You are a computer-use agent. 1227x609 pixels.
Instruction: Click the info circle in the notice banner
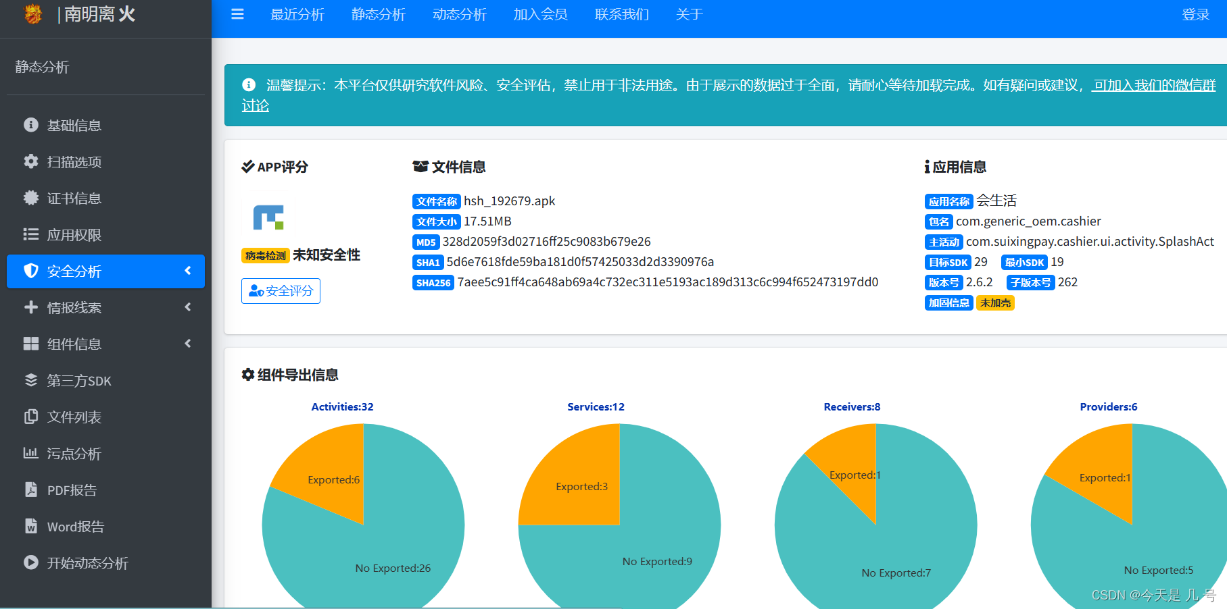coord(249,85)
